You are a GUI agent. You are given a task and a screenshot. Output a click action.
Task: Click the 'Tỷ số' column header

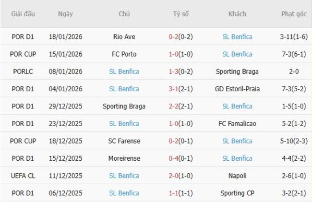point(180,14)
